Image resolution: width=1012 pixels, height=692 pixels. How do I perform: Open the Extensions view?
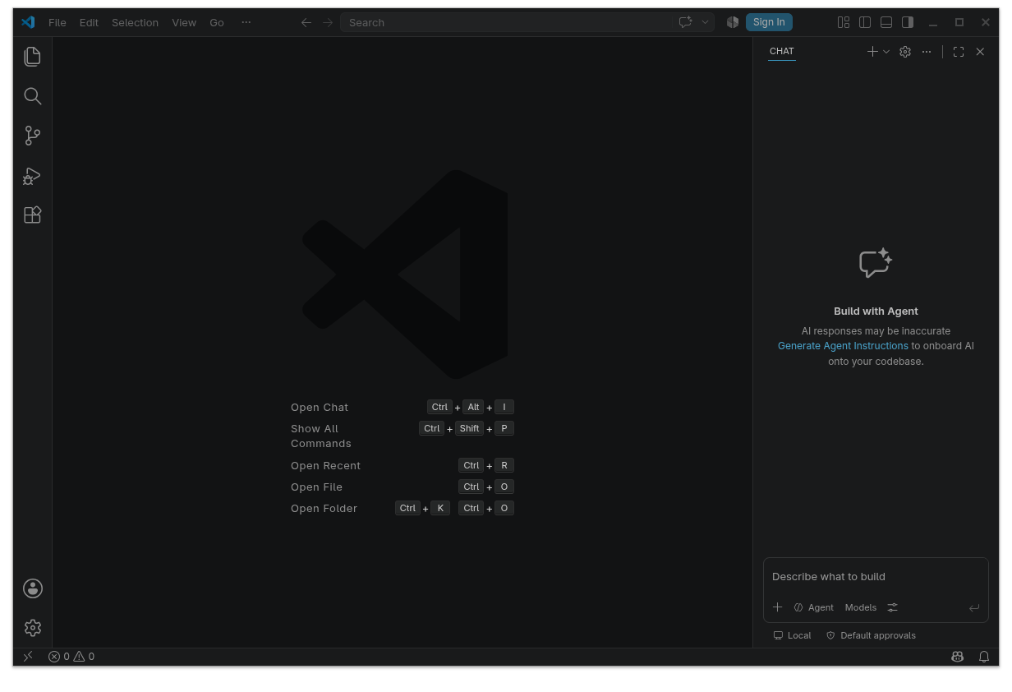tap(32, 215)
